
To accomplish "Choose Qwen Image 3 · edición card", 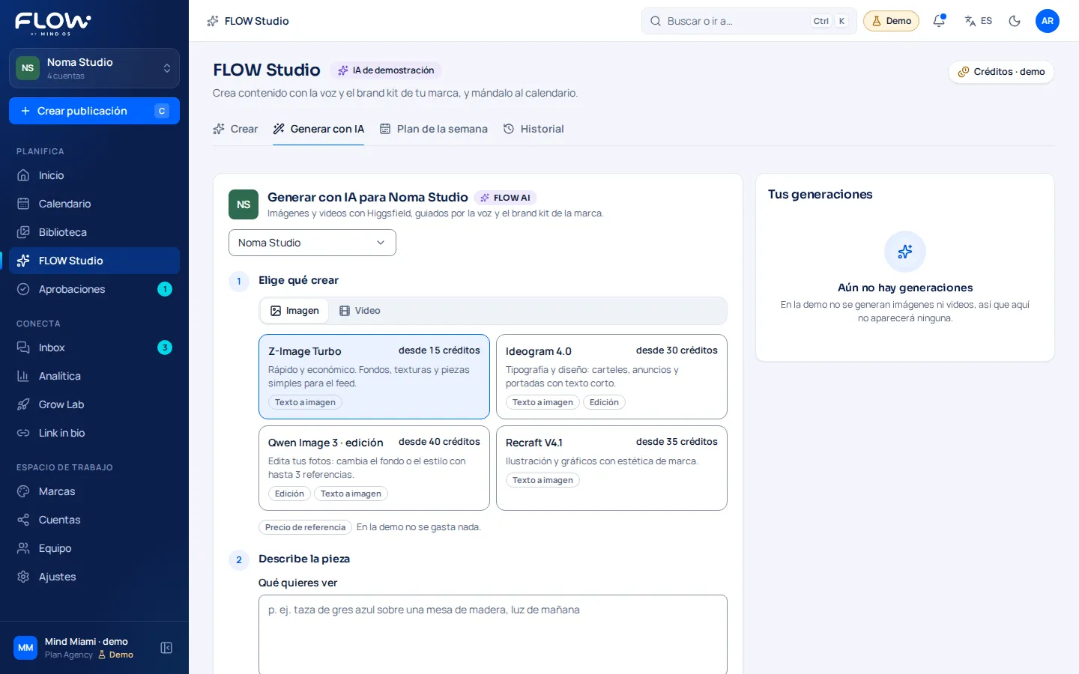I will (x=374, y=468).
